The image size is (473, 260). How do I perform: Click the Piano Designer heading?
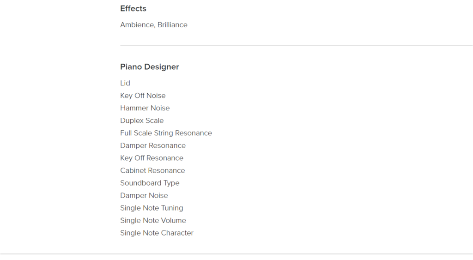point(149,67)
